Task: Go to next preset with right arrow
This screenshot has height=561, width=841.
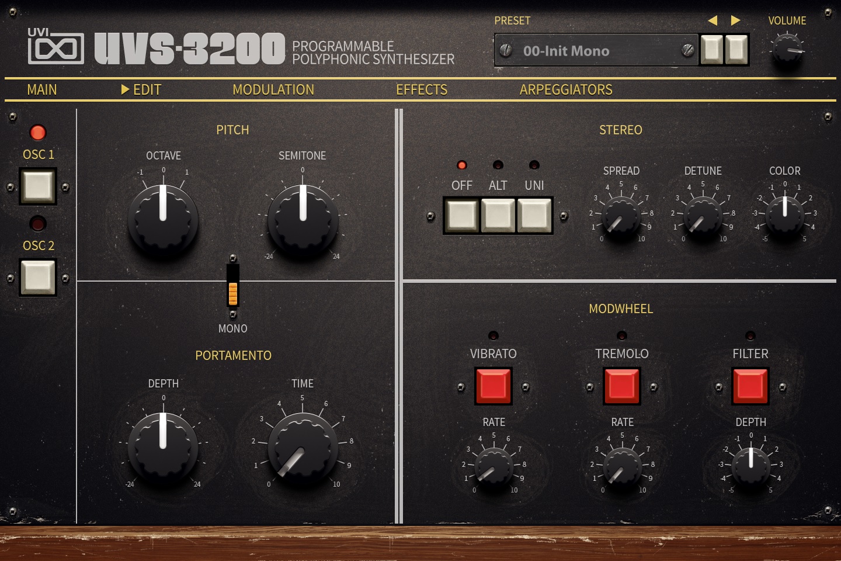Action: 736,20
